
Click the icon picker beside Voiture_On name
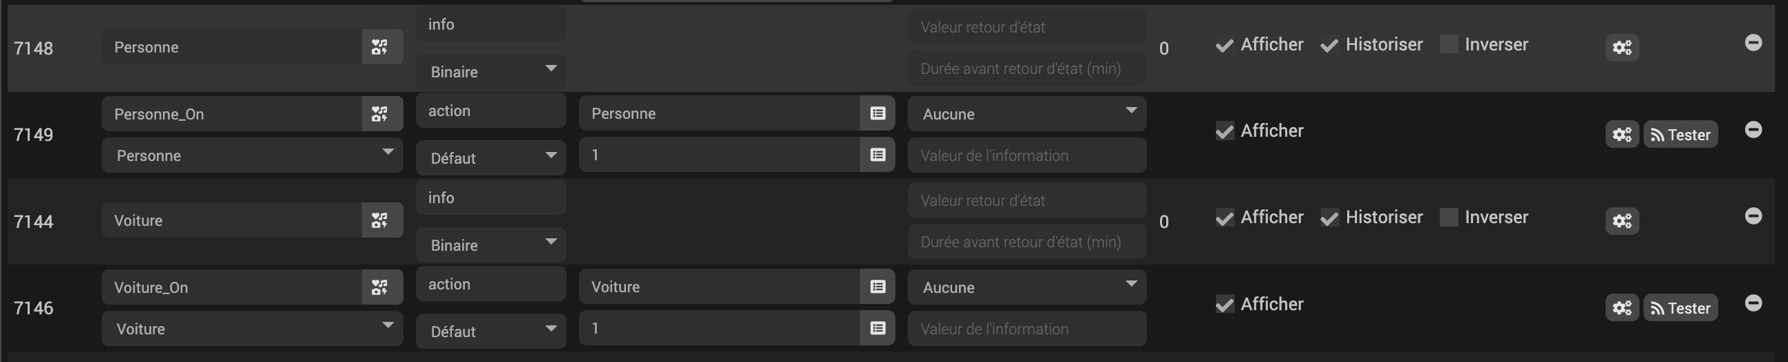[x=381, y=287]
